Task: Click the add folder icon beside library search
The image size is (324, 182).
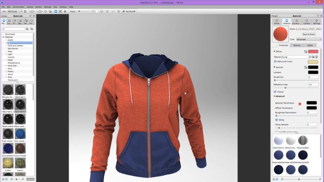Action: point(27,29)
